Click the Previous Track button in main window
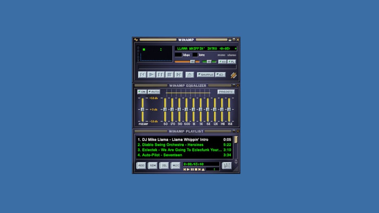 142,75
